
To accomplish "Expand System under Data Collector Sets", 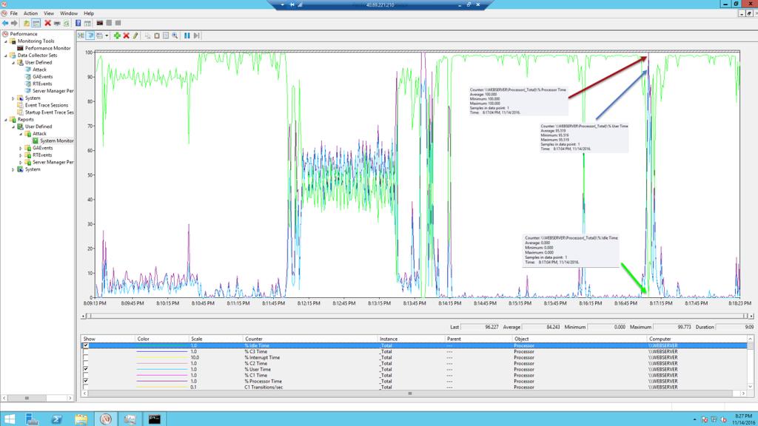I will 13,98.
